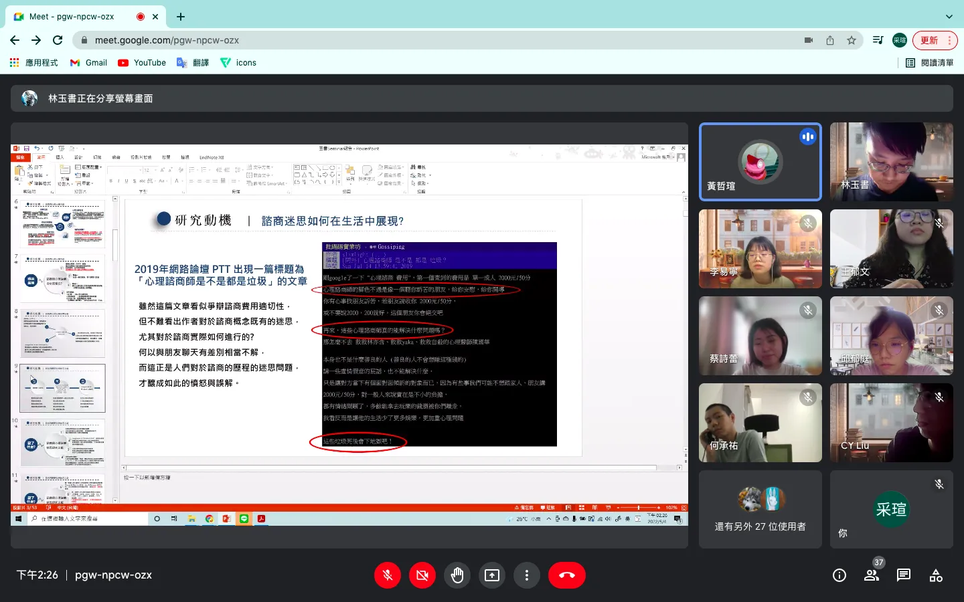Image resolution: width=964 pixels, height=602 pixels.
Task: Open Gmail bookmark
Action: (88, 62)
